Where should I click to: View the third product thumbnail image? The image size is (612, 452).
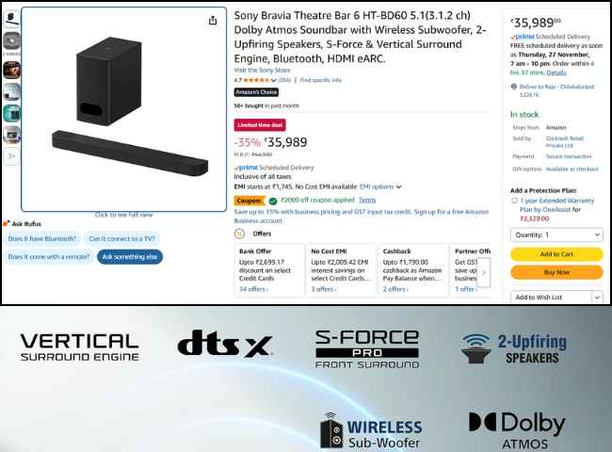(x=11, y=71)
